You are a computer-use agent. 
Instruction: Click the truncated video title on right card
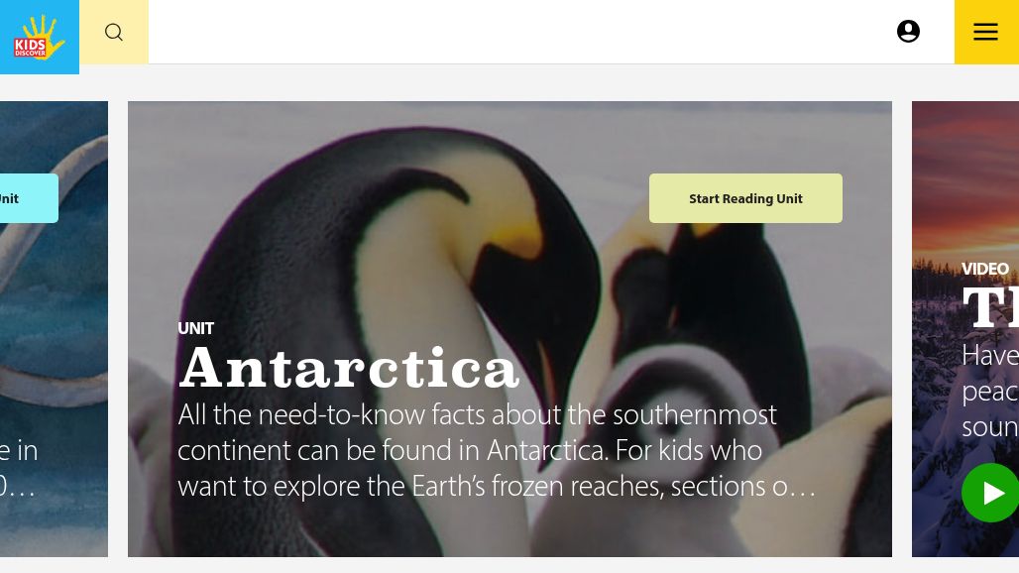(x=990, y=306)
